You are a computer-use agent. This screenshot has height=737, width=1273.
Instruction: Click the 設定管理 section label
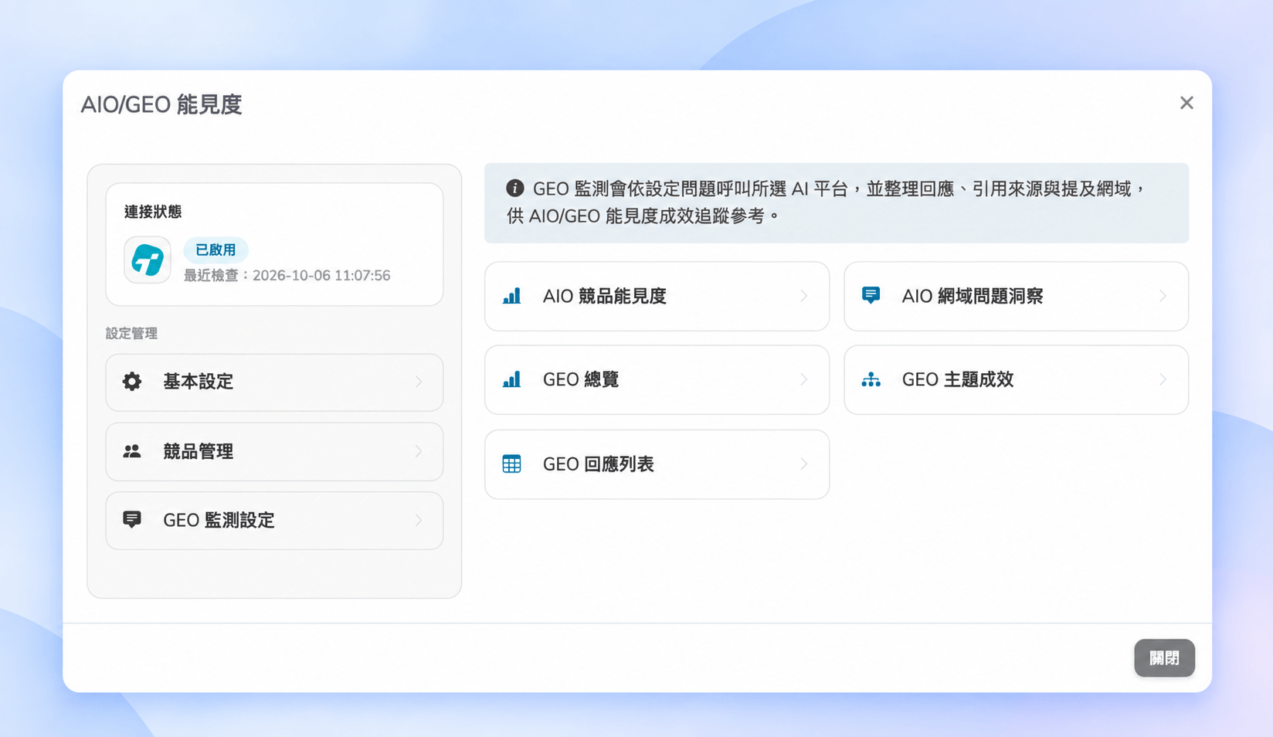(131, 334)
